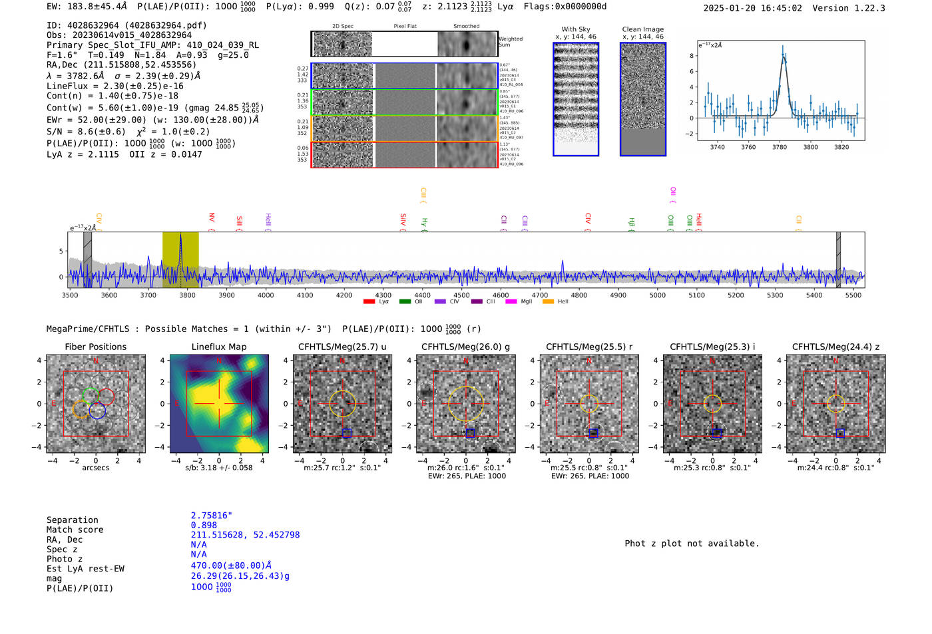
Task: Open the Fiber Positions image
Action: point(96,403)
